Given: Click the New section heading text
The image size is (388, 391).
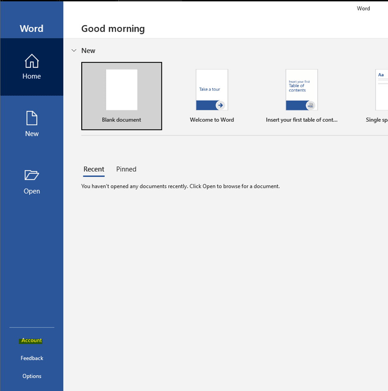Looking at the screenshot, I should click(x=88, y=51).
